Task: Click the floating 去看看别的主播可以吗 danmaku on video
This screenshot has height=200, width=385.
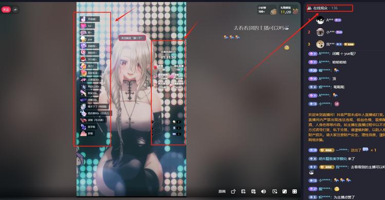Action: pos(261,28)
